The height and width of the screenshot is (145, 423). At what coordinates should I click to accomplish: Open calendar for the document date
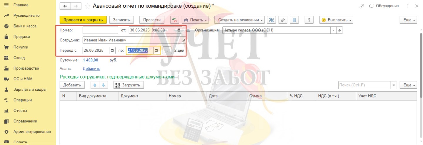click(x=179, y=30)
